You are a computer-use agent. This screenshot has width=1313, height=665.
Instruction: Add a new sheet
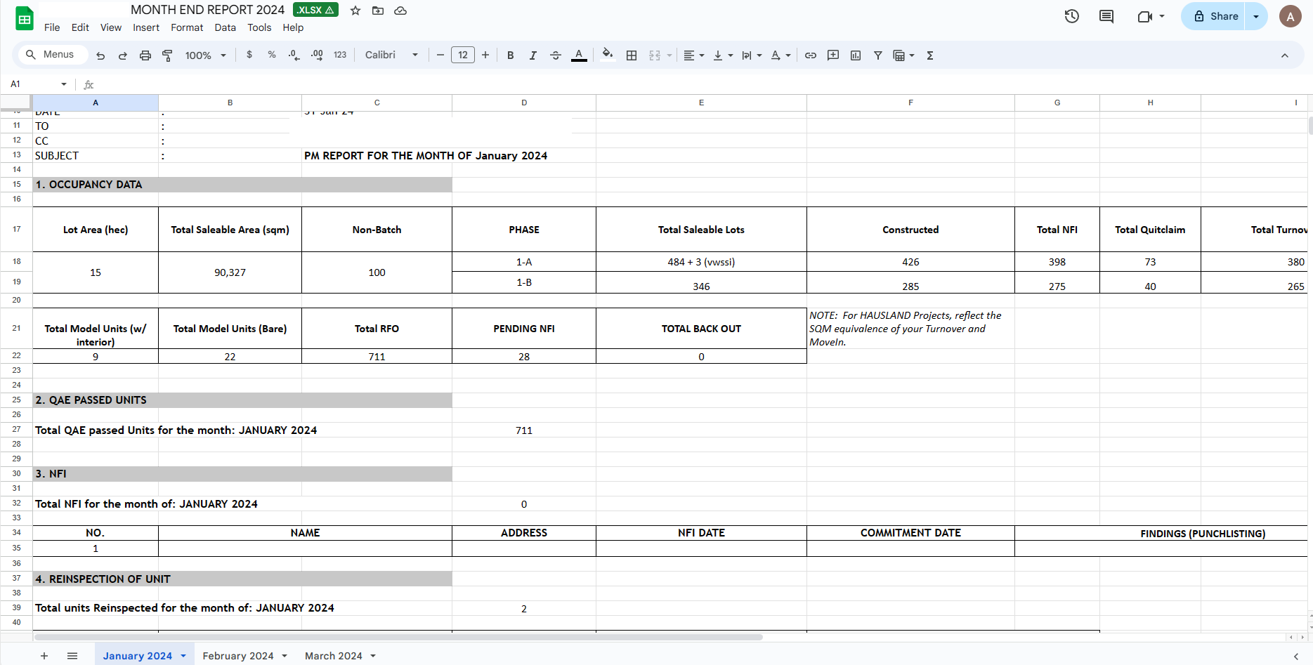(x=44, y=656)
